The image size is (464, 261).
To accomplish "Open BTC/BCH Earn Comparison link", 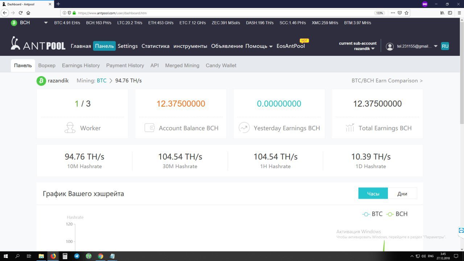I will pos(387,81).
